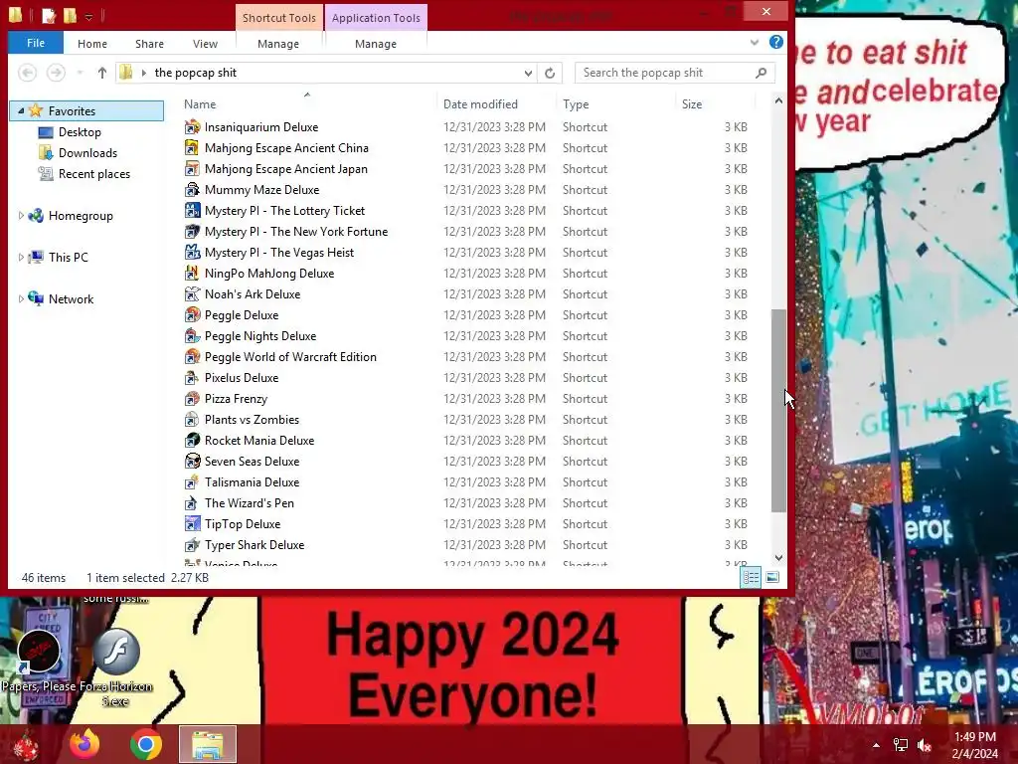Select Peggle World of Warcraft Edition icon
The height and width of the screenshot is (764, 1018).
pos(192,357)
